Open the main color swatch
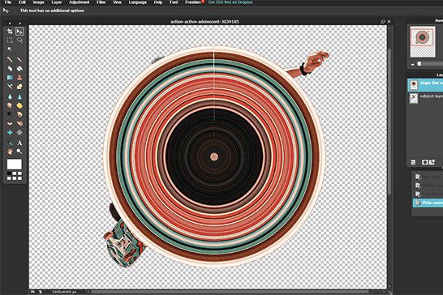The width and height of the screenshot is (443, 295). click(x=15, y=164)
